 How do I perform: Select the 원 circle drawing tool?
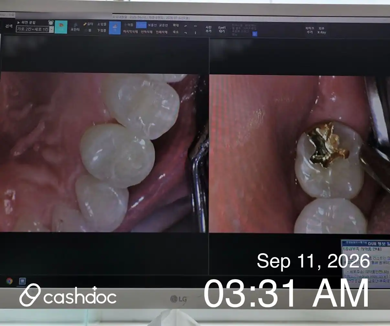click(89, 30)
